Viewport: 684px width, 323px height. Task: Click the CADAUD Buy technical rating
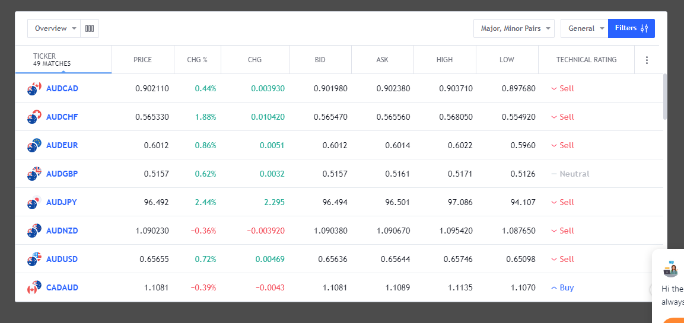pyautogui.click(x=562, y=287)
